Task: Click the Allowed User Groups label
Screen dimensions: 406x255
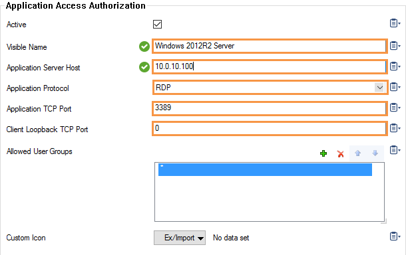Action: click(x=39, y=151)
